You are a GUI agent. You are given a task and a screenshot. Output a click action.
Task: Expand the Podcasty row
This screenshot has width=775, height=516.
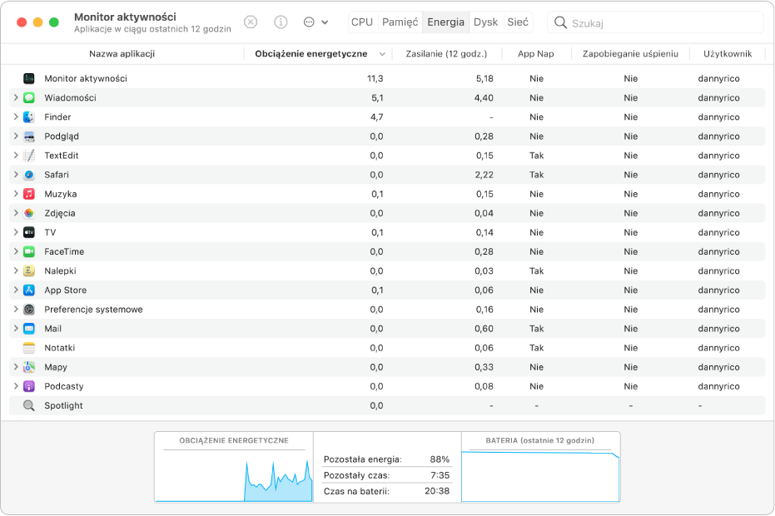(x=16, y=386)
